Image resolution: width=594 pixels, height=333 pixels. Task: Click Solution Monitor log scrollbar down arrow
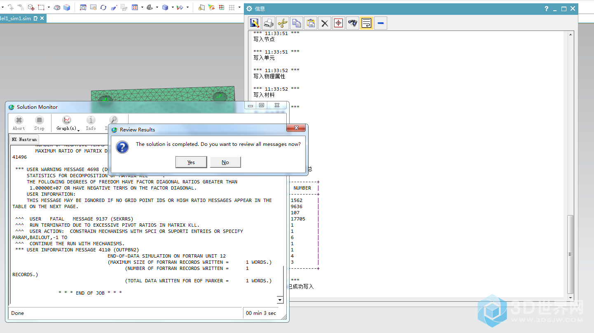[x=280, y=300]
